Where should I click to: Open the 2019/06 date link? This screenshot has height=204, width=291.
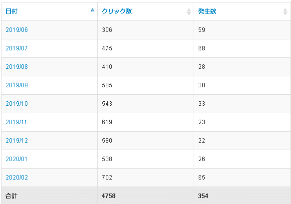16,30
